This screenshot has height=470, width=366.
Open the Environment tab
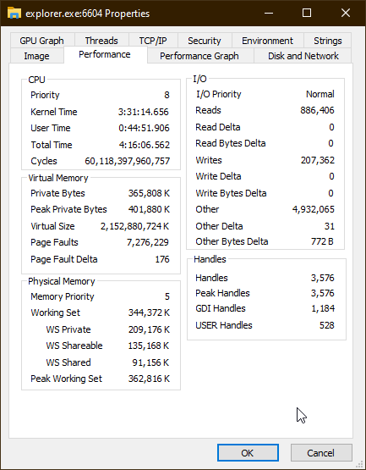(x=268, y=41)
